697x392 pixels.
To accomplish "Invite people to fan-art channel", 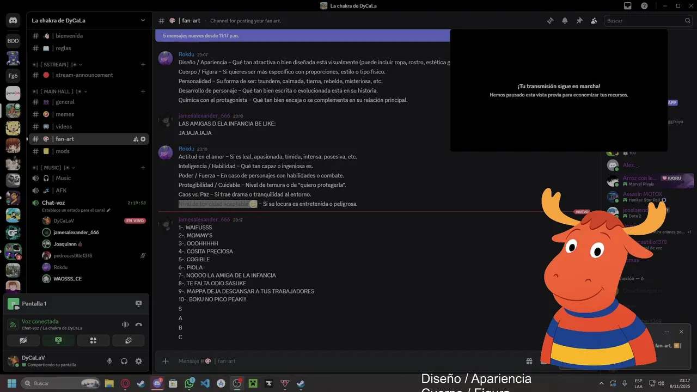I will pyautogui.click(x=136, y=139).
